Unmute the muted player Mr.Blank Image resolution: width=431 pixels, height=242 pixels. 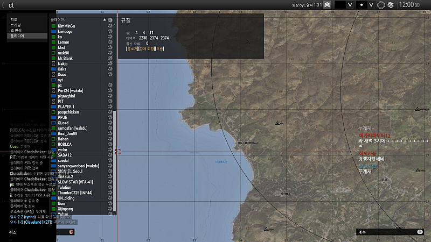click(110, 58)
